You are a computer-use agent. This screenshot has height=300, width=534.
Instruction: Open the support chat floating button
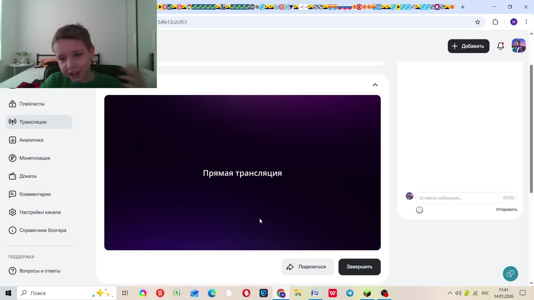click(510, 274)
